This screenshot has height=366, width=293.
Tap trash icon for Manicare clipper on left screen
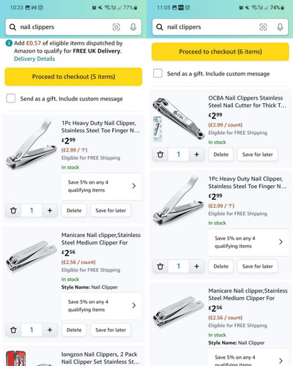click(x=14, y=330)
